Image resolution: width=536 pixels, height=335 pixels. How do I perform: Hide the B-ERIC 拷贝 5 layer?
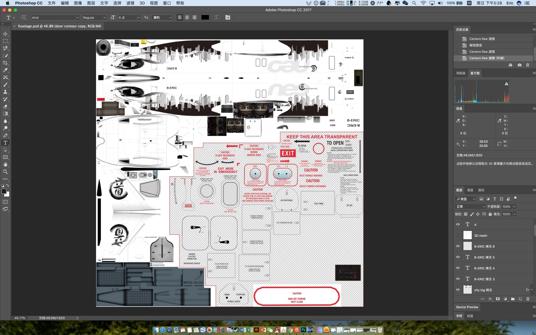pyautogui.click(x=458, y=257)
